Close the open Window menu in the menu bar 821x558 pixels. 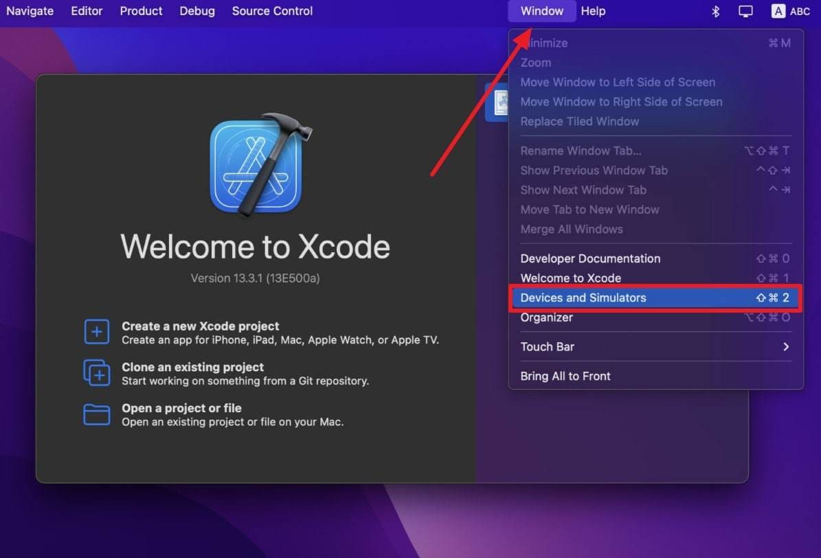(542, 11)
